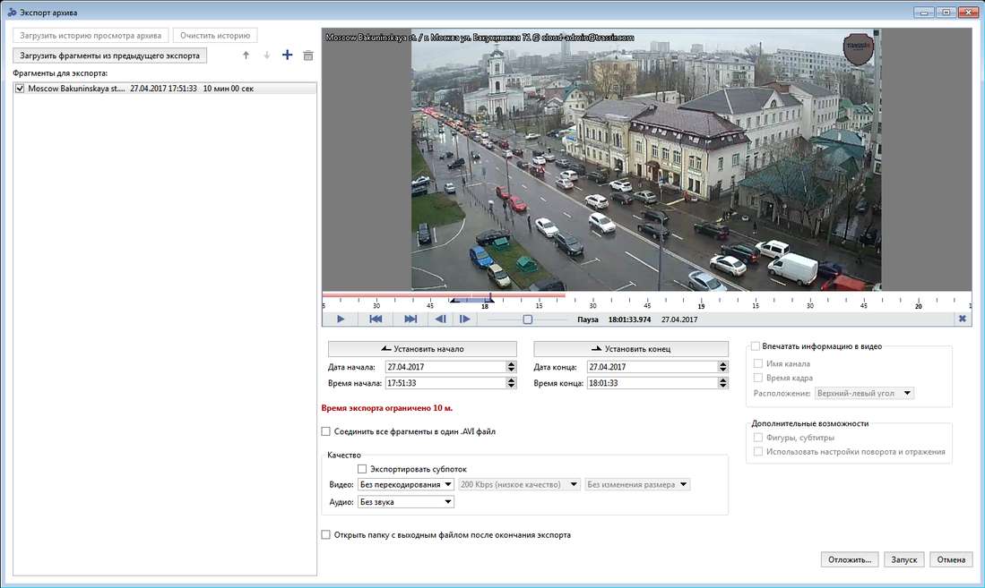Step one frame backward

(x=441, y=319)
